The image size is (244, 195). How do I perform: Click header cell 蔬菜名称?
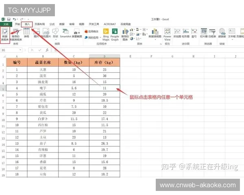pyautogui.click(x=43, y=62)
